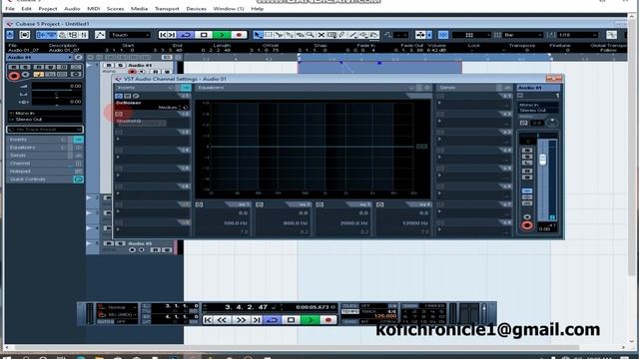
Task: Open the Touch automation mode dropdown
Action: [x=130, y=35]
